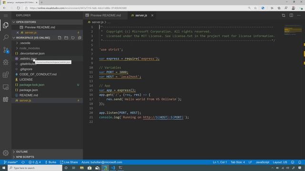Image resolution: width=305 pixels, height=171 pixels.
Task: Change LF end of line sequence
Action: click(250, 162)
